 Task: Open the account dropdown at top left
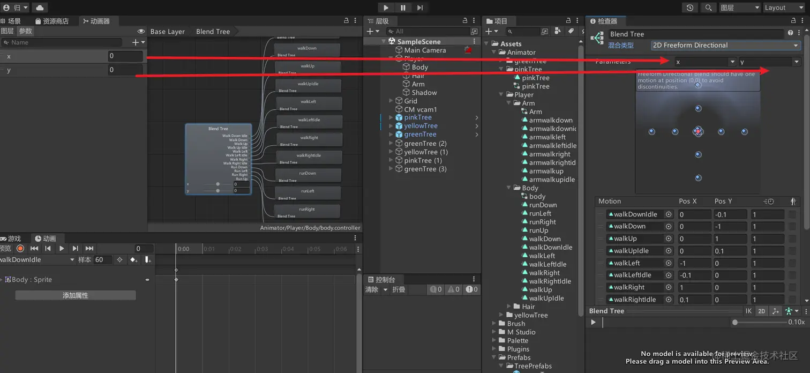(15, 8)
